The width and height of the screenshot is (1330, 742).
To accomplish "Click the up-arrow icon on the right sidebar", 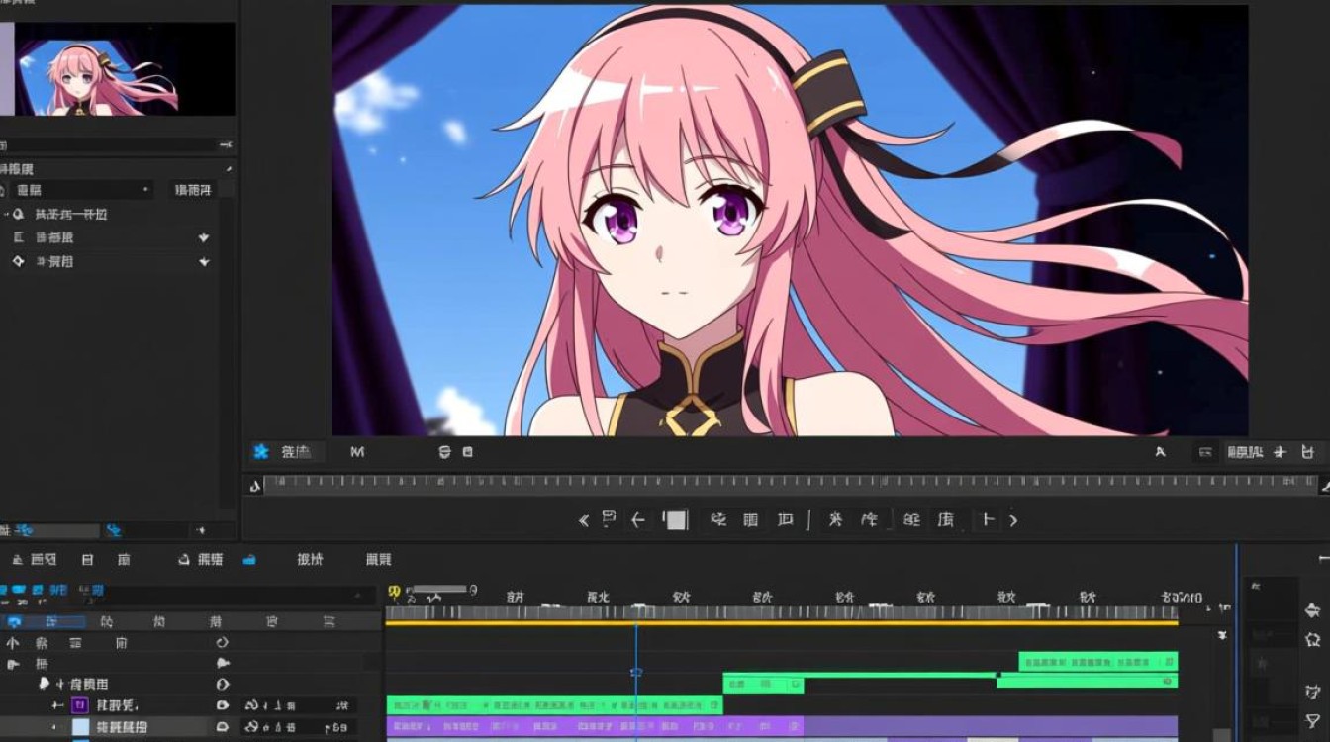I will pyautogui.click(x=1313, y=610).
